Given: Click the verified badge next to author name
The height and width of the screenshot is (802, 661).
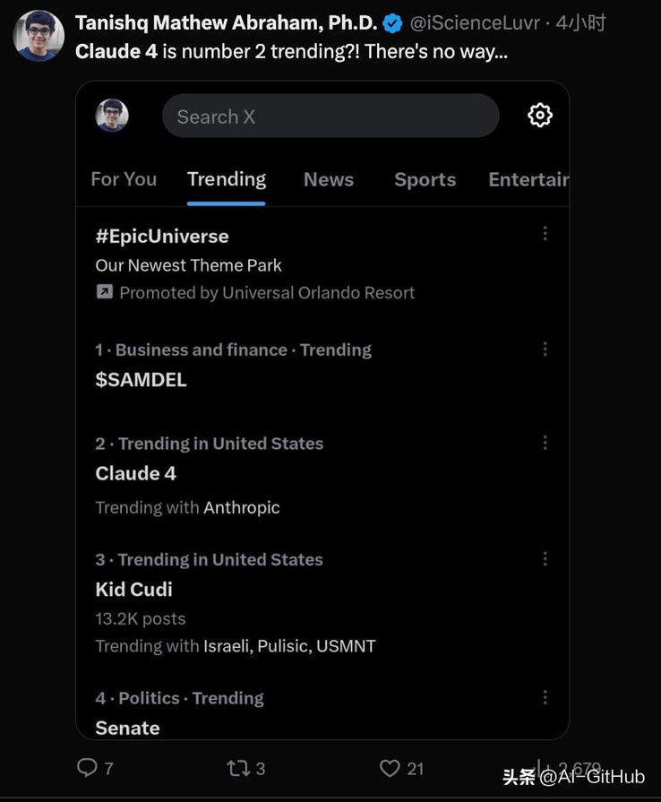Looking at the screenshot, I should (392, 23).
